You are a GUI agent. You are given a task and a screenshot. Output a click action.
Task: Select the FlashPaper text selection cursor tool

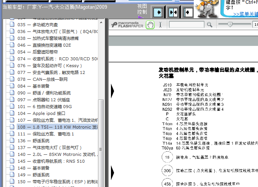[x=160, y=25]
